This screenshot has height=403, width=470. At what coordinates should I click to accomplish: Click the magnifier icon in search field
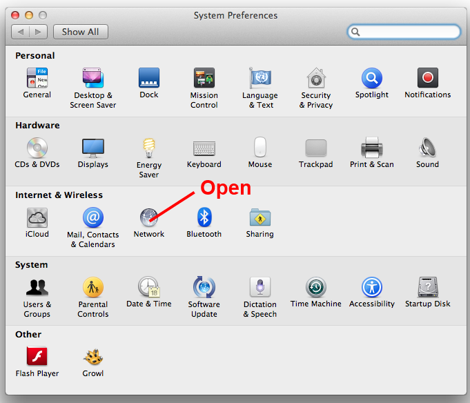(x=355, y=32)
